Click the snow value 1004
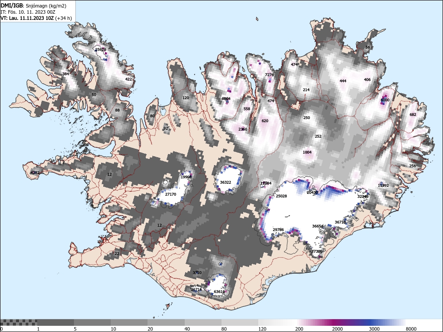This screenshot has height=332, width=443. tap(307, 152)
